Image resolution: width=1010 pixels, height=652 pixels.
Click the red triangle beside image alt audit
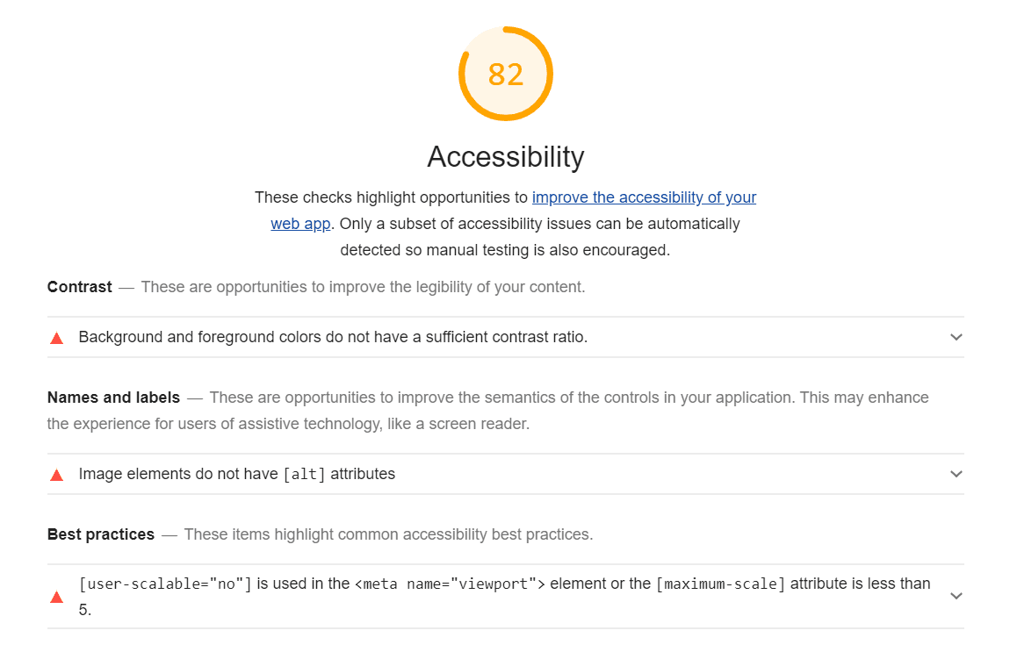pos(57,475)
